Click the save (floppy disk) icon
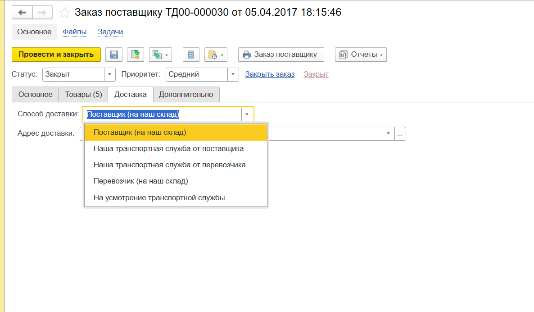This screenshot has height=312, width=534. coord(114,55)
